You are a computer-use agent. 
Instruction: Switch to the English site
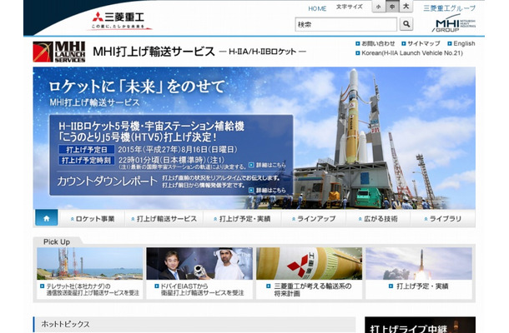tap(461, 43)
